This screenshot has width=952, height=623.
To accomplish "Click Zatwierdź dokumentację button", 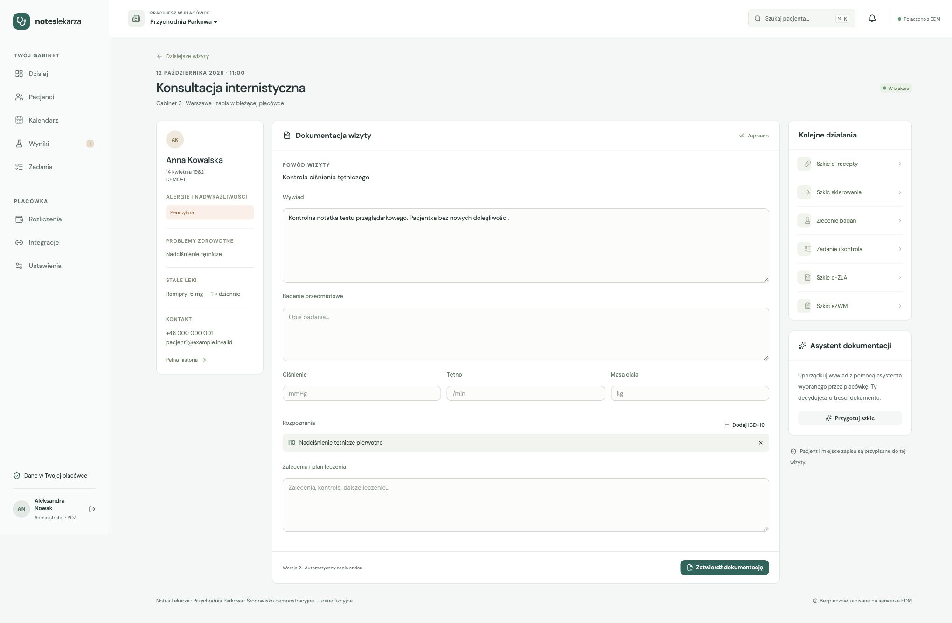I will point(724,568).
